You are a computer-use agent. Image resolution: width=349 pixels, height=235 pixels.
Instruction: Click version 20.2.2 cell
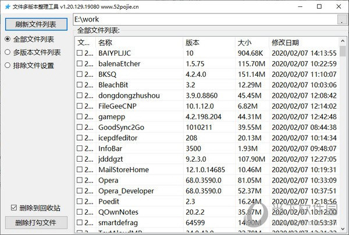[195, 212]
